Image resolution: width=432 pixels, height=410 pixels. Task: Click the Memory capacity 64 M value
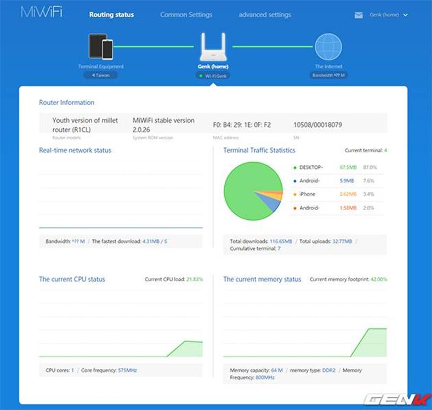[277, 371]
